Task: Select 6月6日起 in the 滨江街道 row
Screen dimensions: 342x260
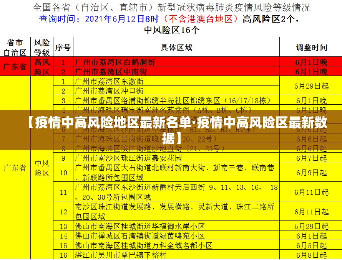Action: [x=311, y=148]
